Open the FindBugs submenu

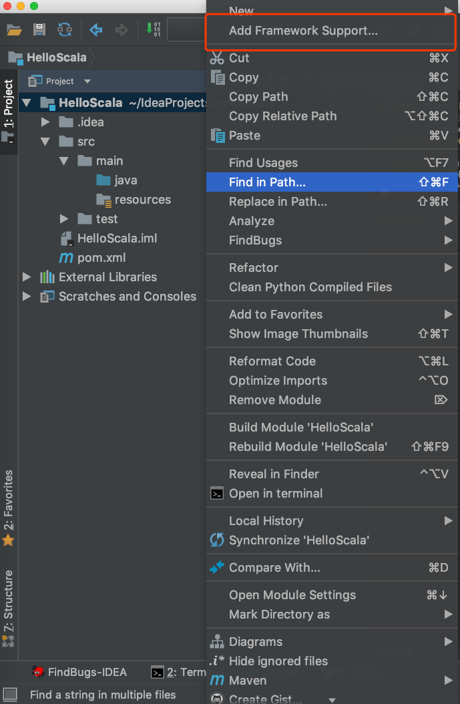(332, 240)
